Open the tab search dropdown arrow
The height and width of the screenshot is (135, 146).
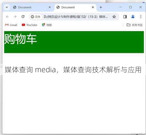[x=7, y=7]
